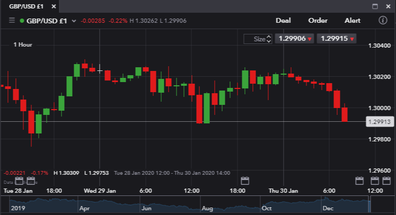Jump to Oct in the history navigator
The width and height of the screenshot is (396, 215).
[x=267, y=209]
